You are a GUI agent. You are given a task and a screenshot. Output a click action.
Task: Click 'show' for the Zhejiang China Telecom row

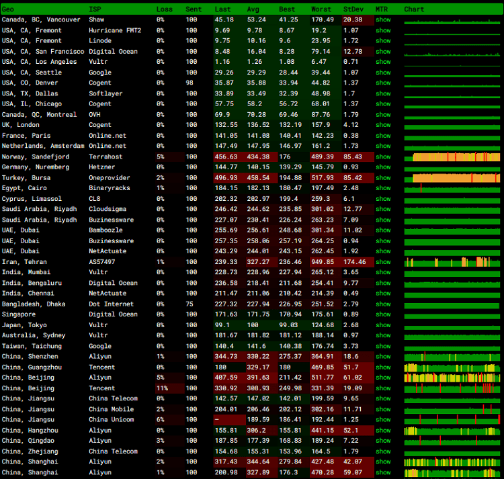click(x=383, y=451)
